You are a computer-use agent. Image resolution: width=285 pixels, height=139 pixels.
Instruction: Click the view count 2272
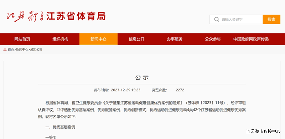pyautogui.click(x=180, y=90)
